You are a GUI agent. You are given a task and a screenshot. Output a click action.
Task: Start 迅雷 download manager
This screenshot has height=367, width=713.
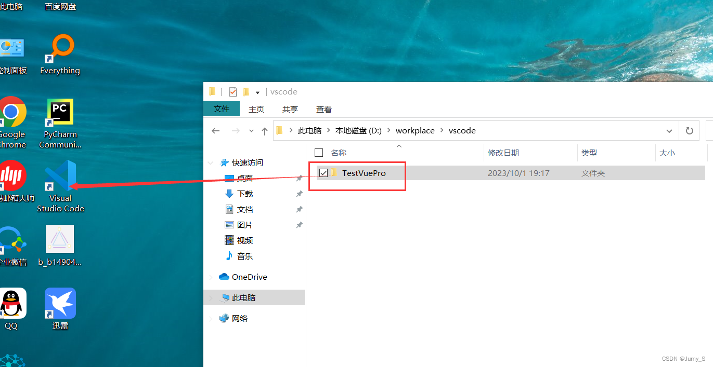[60, 303]
